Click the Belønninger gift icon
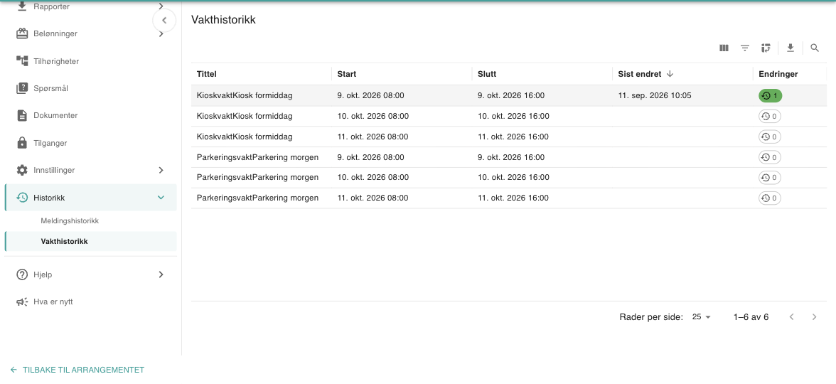The width and height of the screenshot is (836, 384). (22, 33)
